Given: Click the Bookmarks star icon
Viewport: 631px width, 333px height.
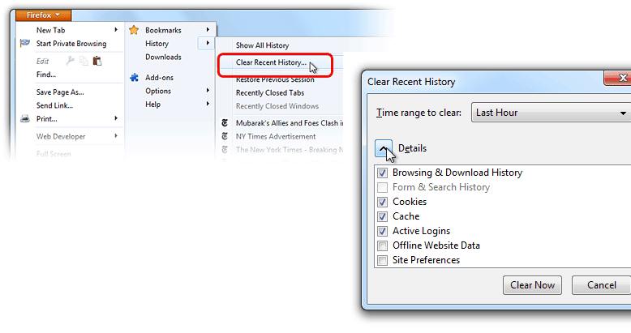Looking at the screenshot, I should (134, 30).
